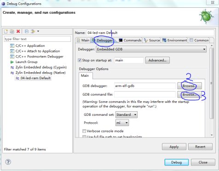Image resolution: width=219 pixels, height=171 pixels.
Task: Browse for the GDB command file
Action: coord(190,94)
